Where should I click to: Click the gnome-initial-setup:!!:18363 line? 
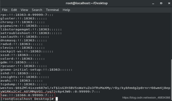point(37,70)
